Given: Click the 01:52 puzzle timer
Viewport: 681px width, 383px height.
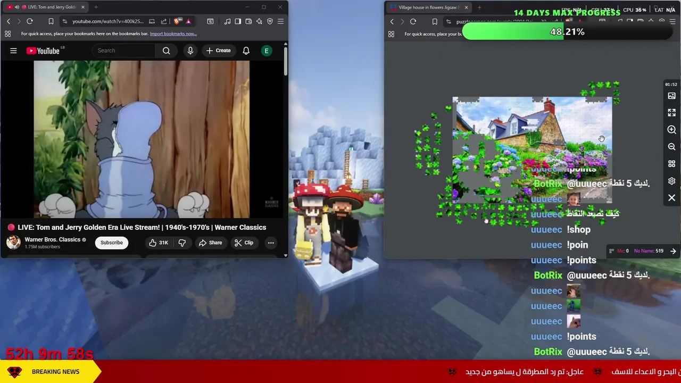Looking at the screenshot, I should [x=671, y=84].
